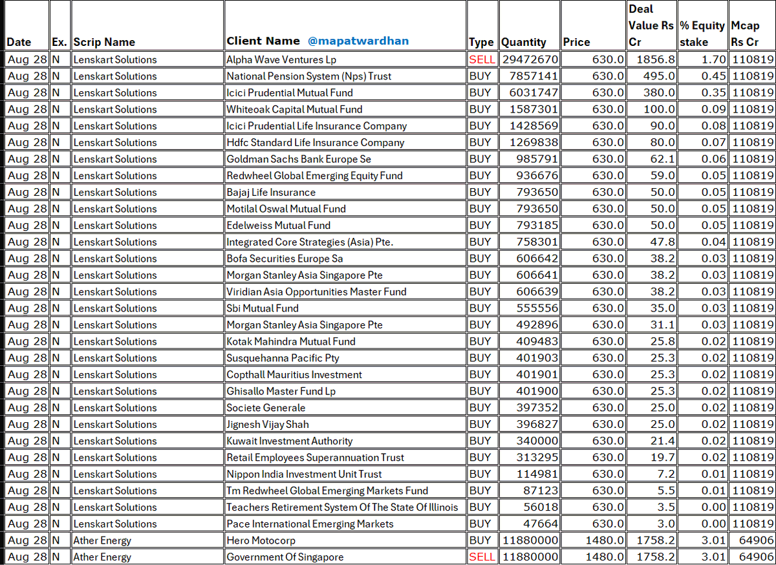
Task: Select Icici Prudential Mutual Fund cell
Action: [x=345, y=92]
